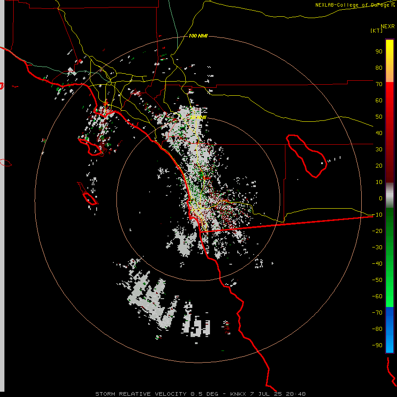Click the 90 value on the velocity scale

coord(379,52)
